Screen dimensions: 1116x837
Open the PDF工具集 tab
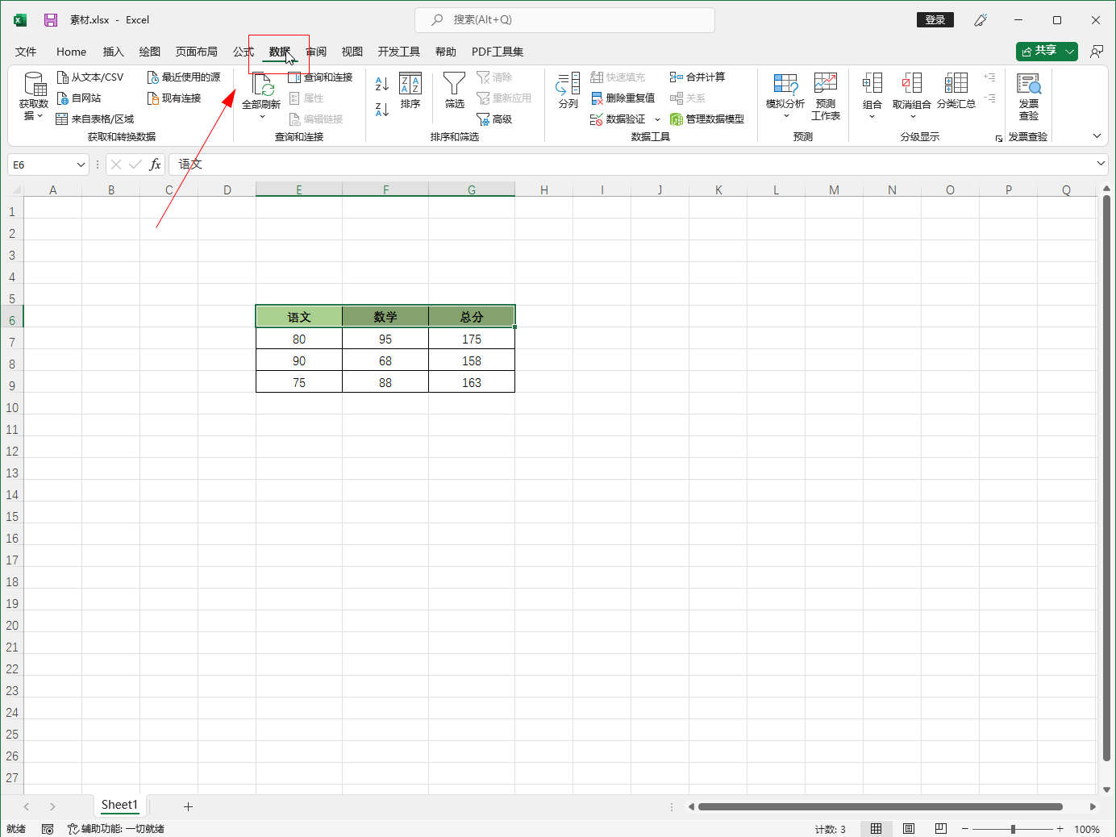pos(498,52)
